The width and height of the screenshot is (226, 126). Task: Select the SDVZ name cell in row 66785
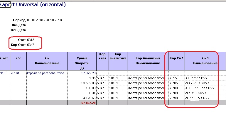pos(205,83)
